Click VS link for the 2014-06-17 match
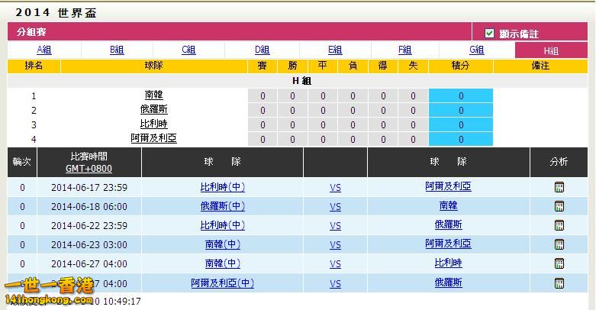Screen dimensions: 596x310 pyautogui.click(x=335, y=187)
